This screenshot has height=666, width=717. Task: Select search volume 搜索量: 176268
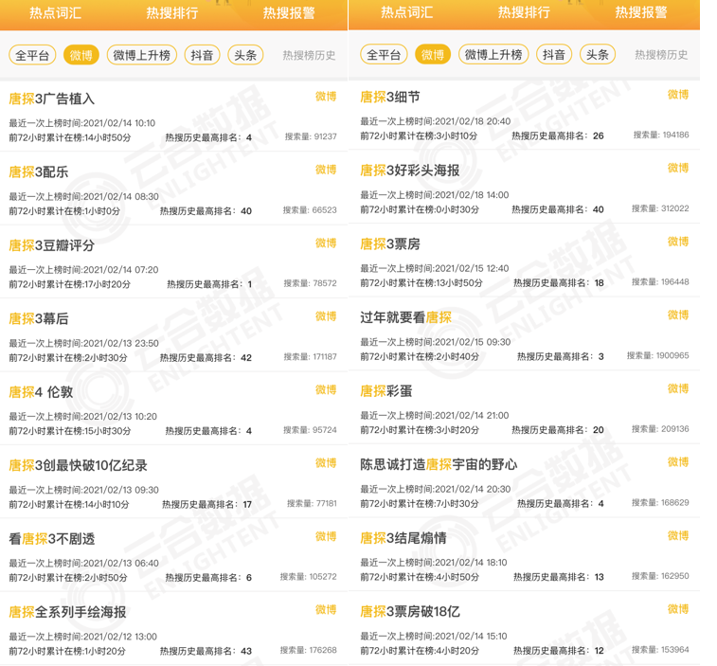pos(308,650)
